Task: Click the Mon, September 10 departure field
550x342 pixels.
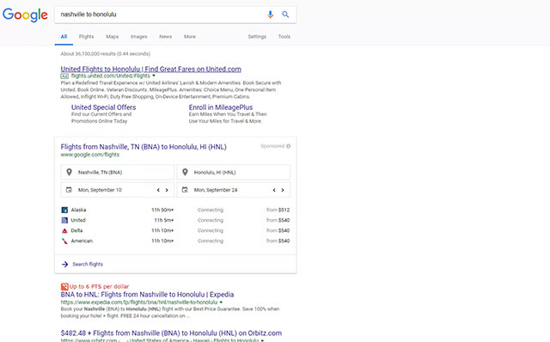Action: pyautogui.click(x=118, y=190)
